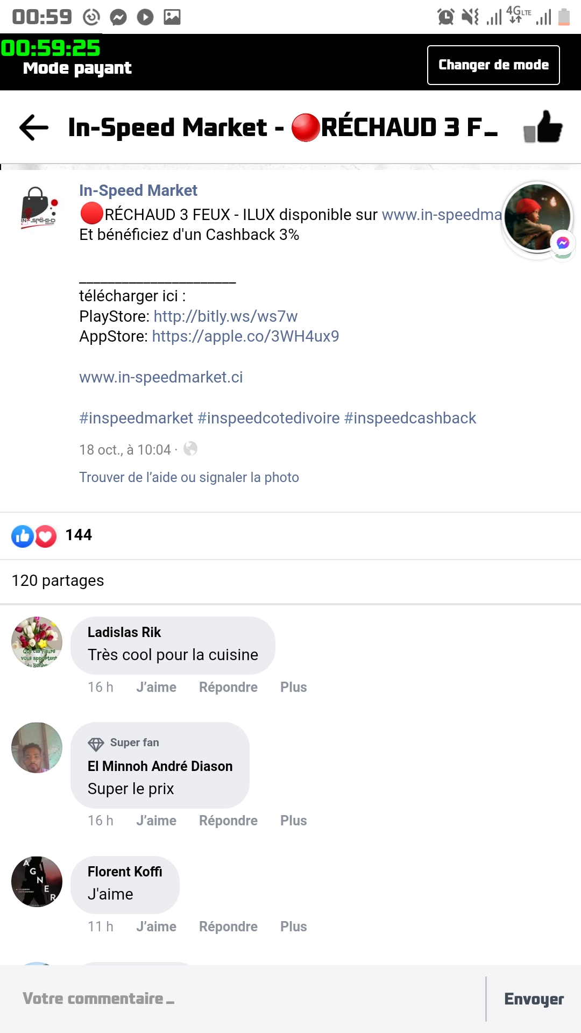
Task: Tap the back arrow icon
Action: click(x=34, y=128)
